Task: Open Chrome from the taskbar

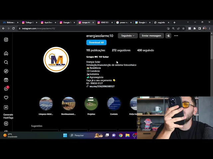Action: point(120,135)
